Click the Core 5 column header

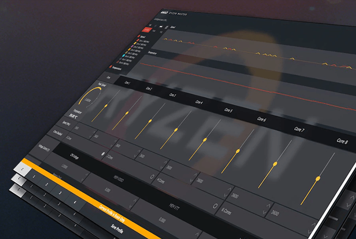[x=228, y=110]
